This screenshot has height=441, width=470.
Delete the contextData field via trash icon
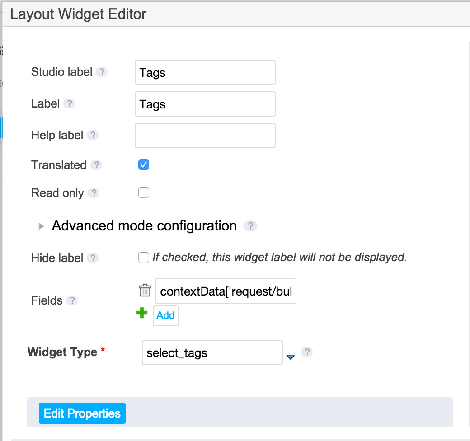click(145, 290)
